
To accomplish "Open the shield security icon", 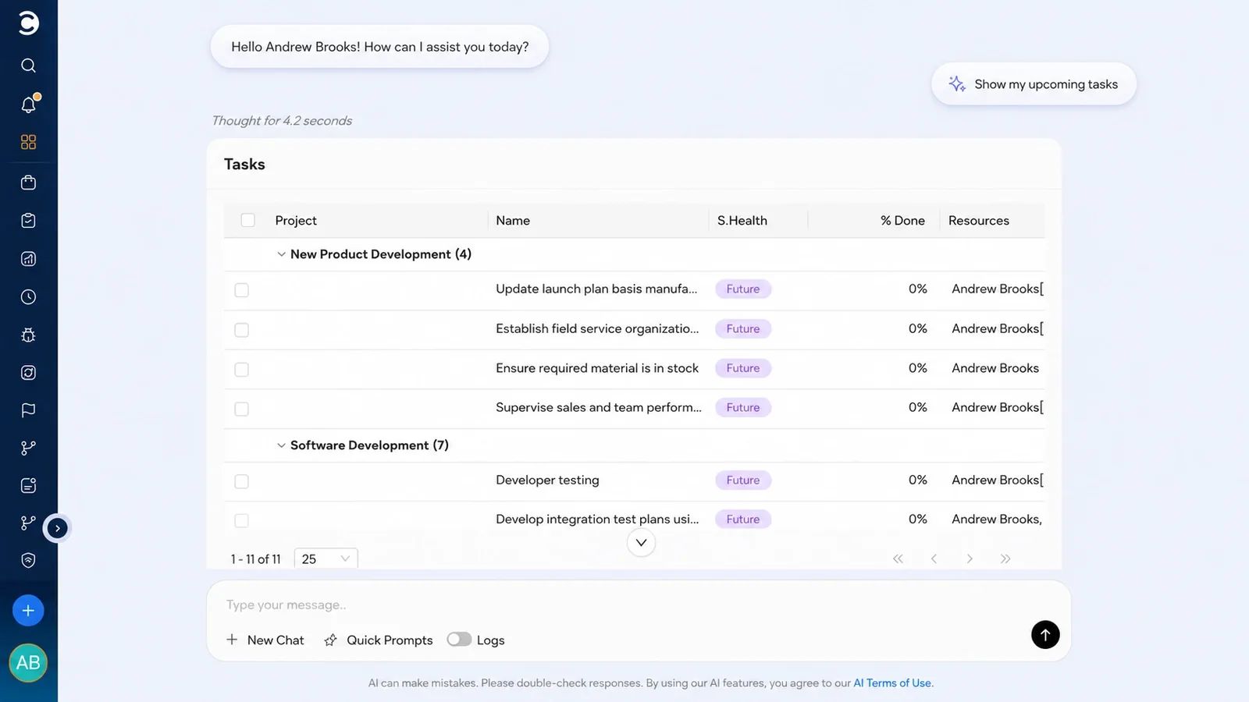I will (28, 560).
